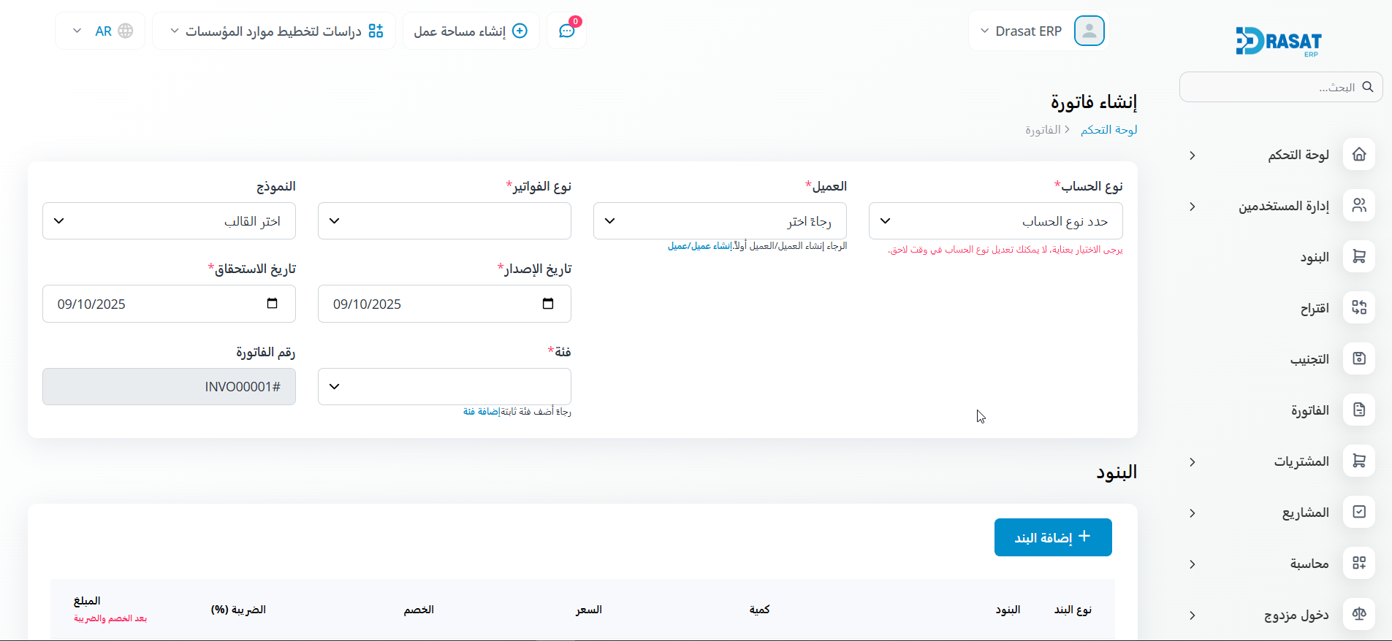Screen dimensions: 1392x641
Task: Click the user avatar icon
Action: pos(1089,31)
